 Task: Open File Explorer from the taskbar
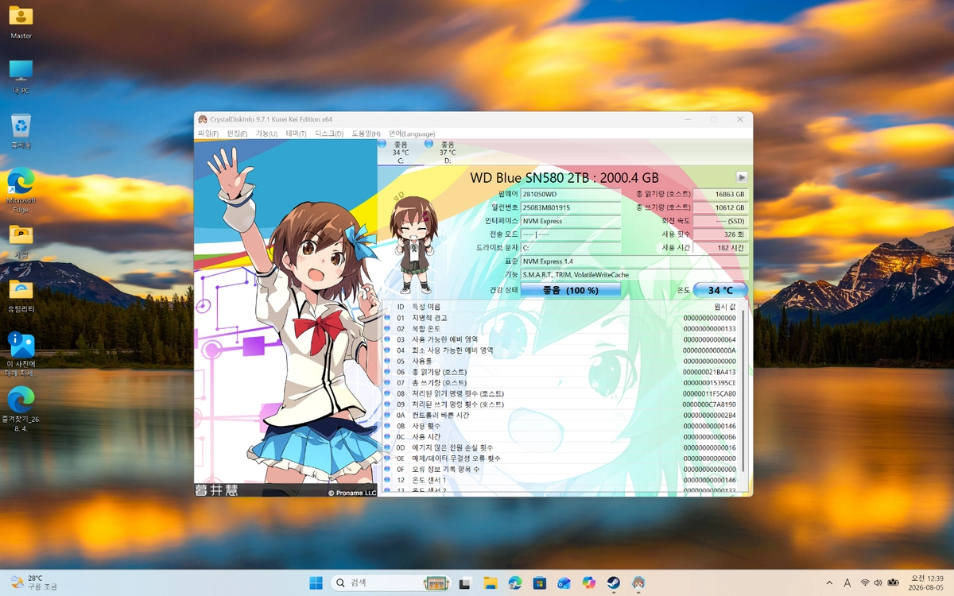pyautogui.click(x=490, y=582)
